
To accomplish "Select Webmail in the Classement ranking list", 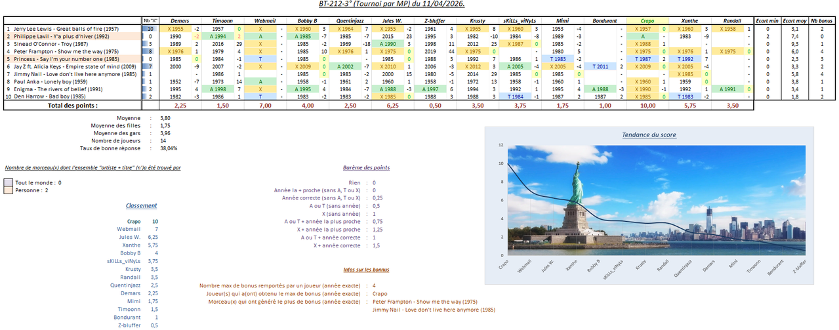I will point(129,229).
